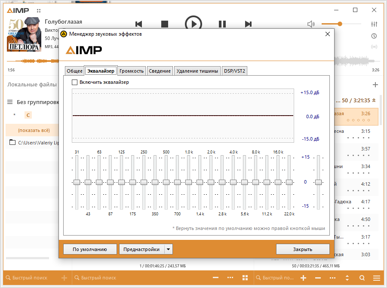Add a new playlist with the top-right plus

[x=375, y=85]
